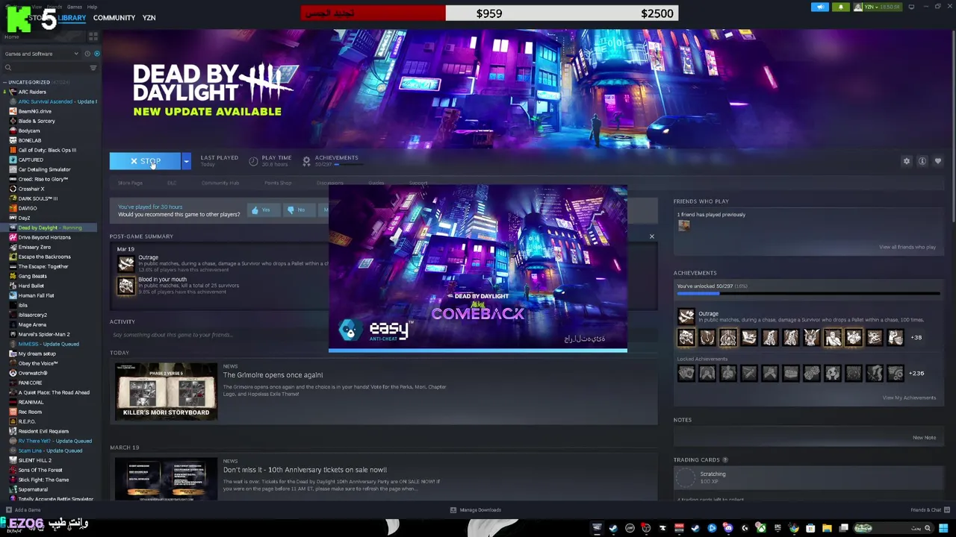Select R.E.P.O. icon in sidebar
The width and height of the screenshot is (956, 537).
[13, 421]
